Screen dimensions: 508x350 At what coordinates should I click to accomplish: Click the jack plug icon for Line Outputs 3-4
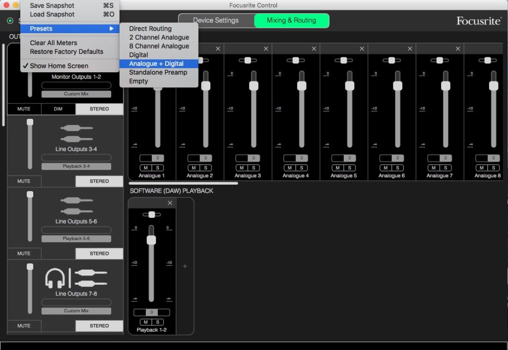[76, 134]
